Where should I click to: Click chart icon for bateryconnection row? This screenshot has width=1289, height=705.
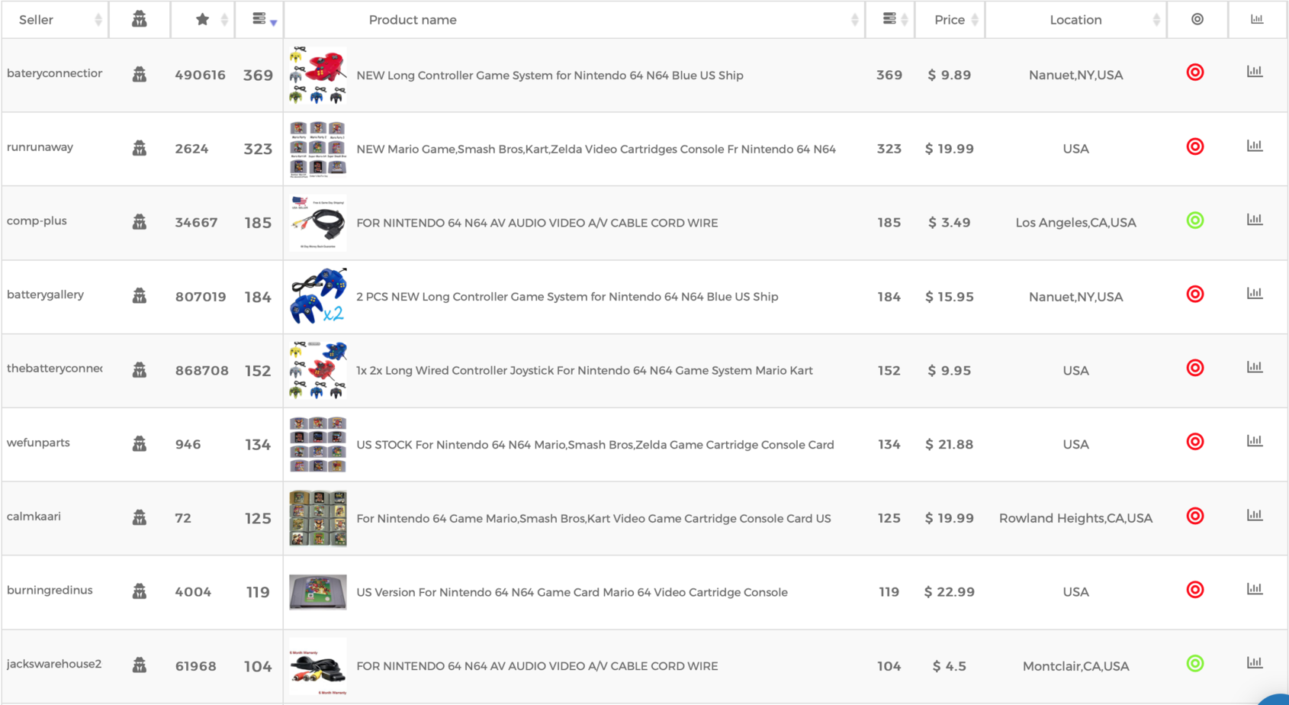coord(1255,72)
